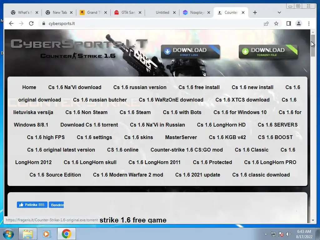Click page vertical scrollbar thumb
The width and height of the screenshot is (320, 240).
(312, 46)
